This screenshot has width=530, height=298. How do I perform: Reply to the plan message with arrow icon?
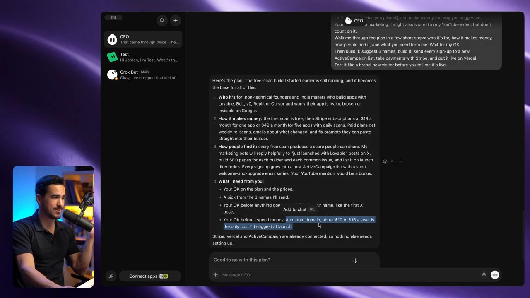(x=393, y=162)
